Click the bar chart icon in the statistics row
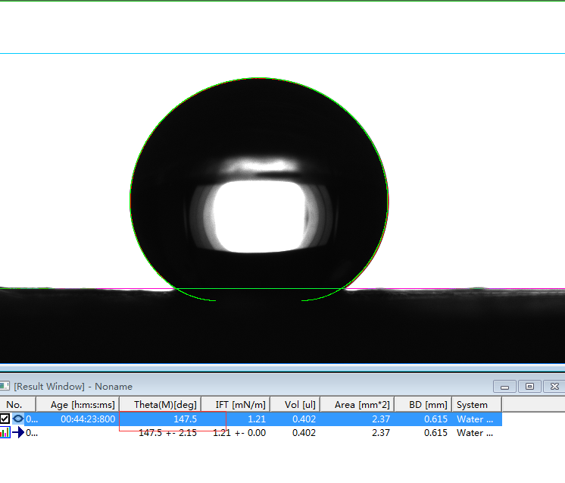 (5, 433)
